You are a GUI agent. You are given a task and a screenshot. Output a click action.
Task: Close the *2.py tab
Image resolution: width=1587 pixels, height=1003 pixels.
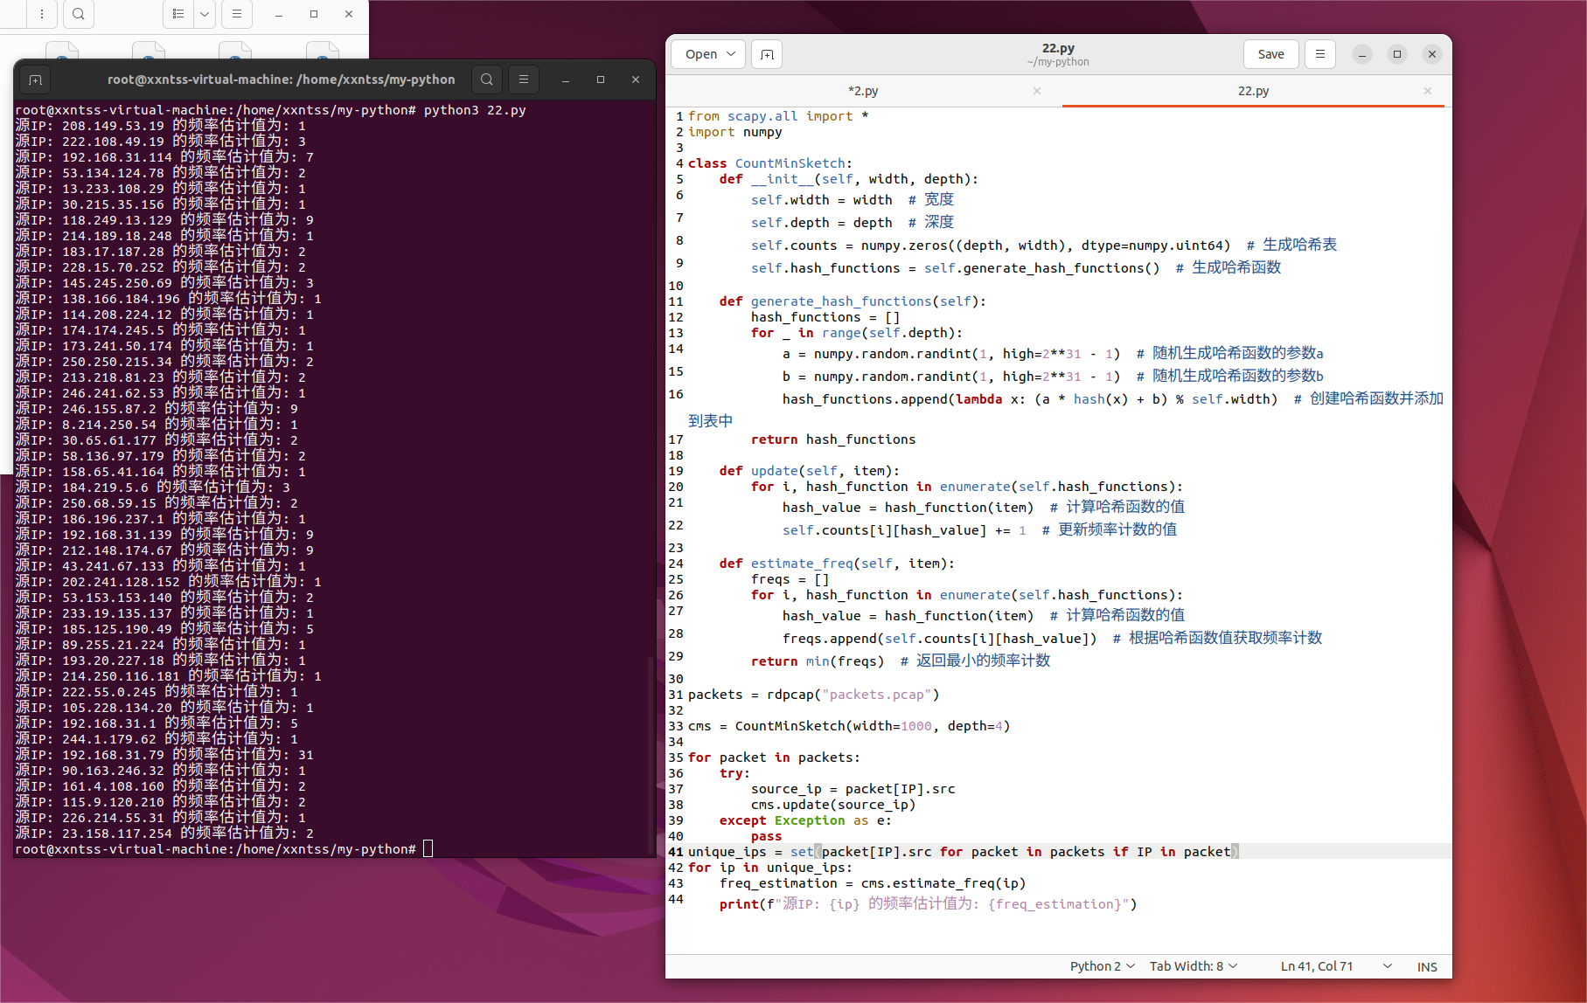(1037, 91)
